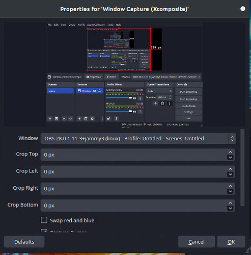Image resolution: width=251 pixels, height=255 pixels.
Task: Click the add source plus icon in Sources panel
Action: (79, 119)
